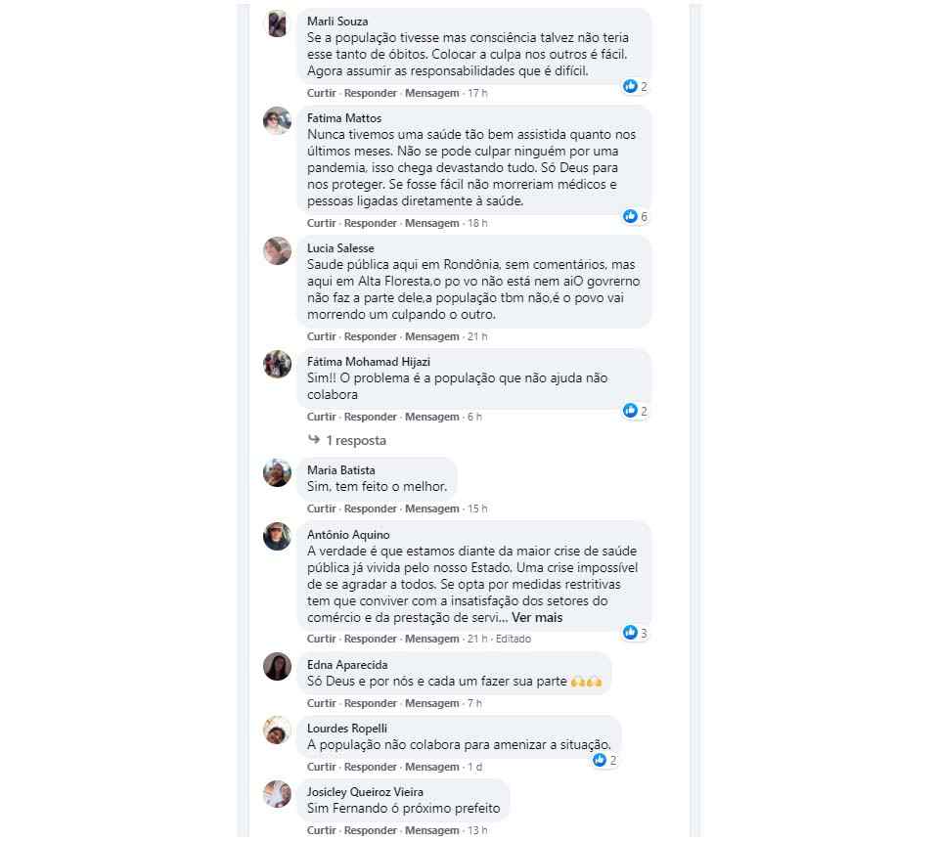Click the like reaction icon on Marli Souza's comment
This screenshot has height=841, width=939.
pyautogui.click(x=631, y=86)
